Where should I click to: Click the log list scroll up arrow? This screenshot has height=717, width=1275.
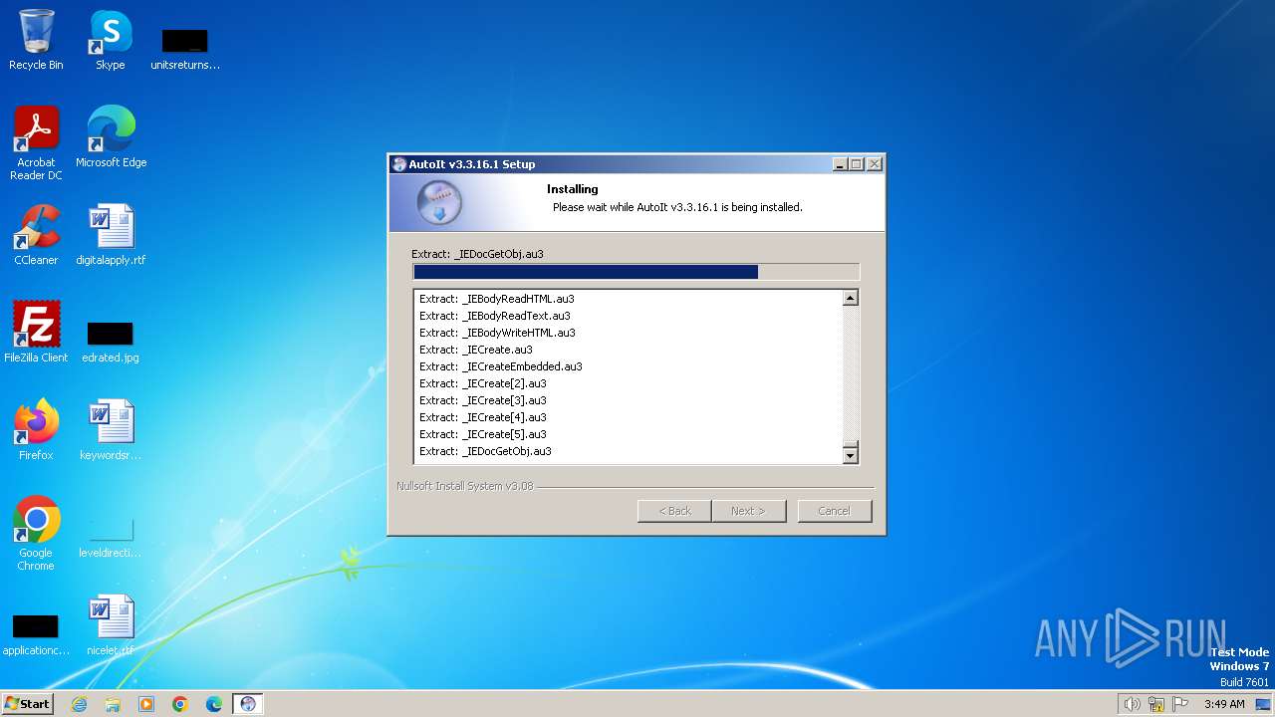pos(851,298)
